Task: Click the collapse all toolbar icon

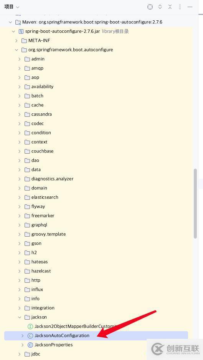Action: [170, 7]
